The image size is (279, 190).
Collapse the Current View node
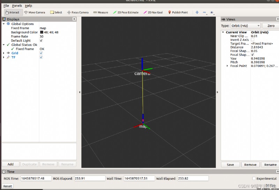pos(223,32)
